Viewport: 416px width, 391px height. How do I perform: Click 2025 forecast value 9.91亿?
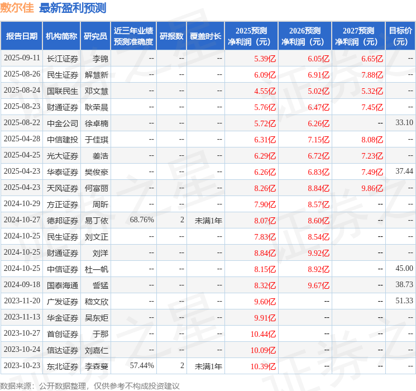tap(265, 318)
